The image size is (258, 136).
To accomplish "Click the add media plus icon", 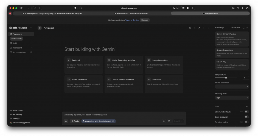I will [169, 121].
